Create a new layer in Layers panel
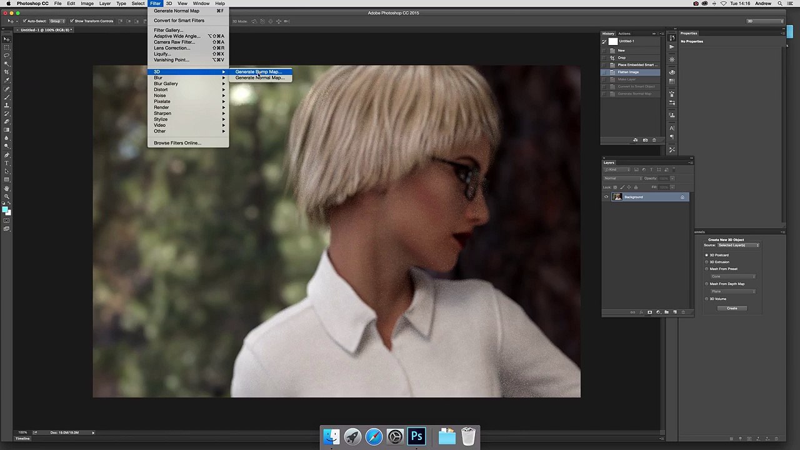This screenshot has height=450, width=800. 675,312
